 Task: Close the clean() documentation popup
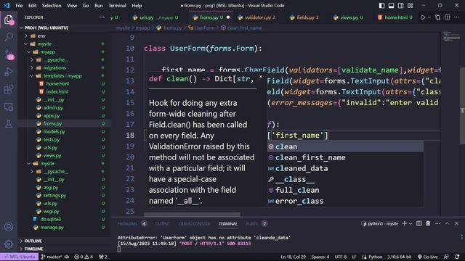(261, 77)
